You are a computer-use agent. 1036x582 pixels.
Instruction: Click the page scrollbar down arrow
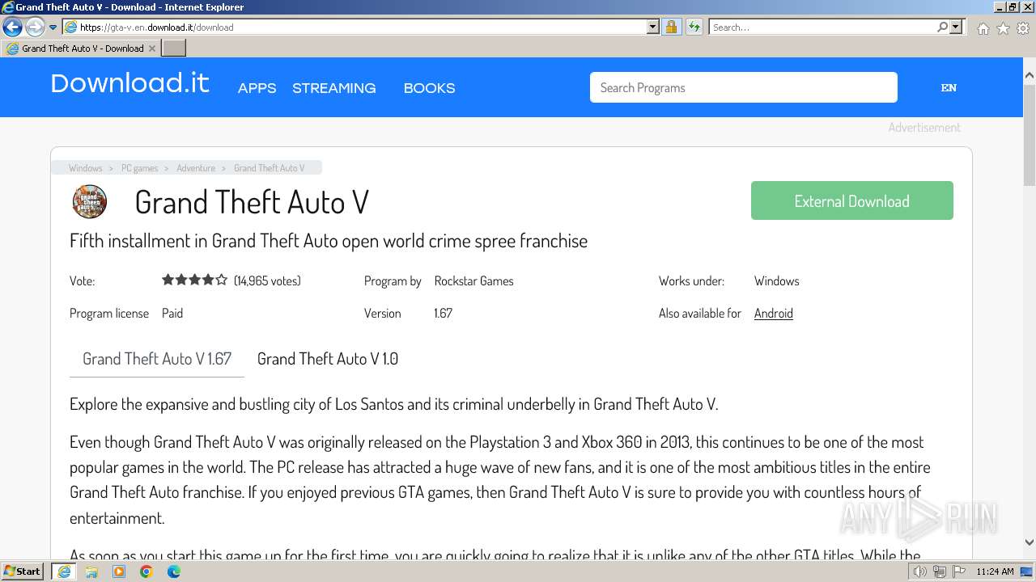[1029, 542]
